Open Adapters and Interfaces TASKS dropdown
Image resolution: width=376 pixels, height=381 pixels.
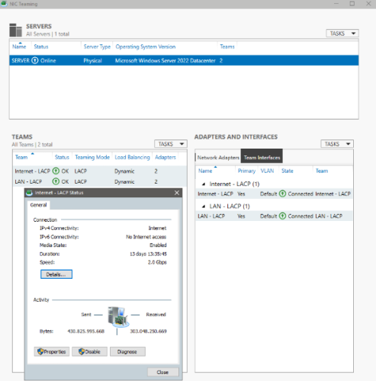point(337,144)
